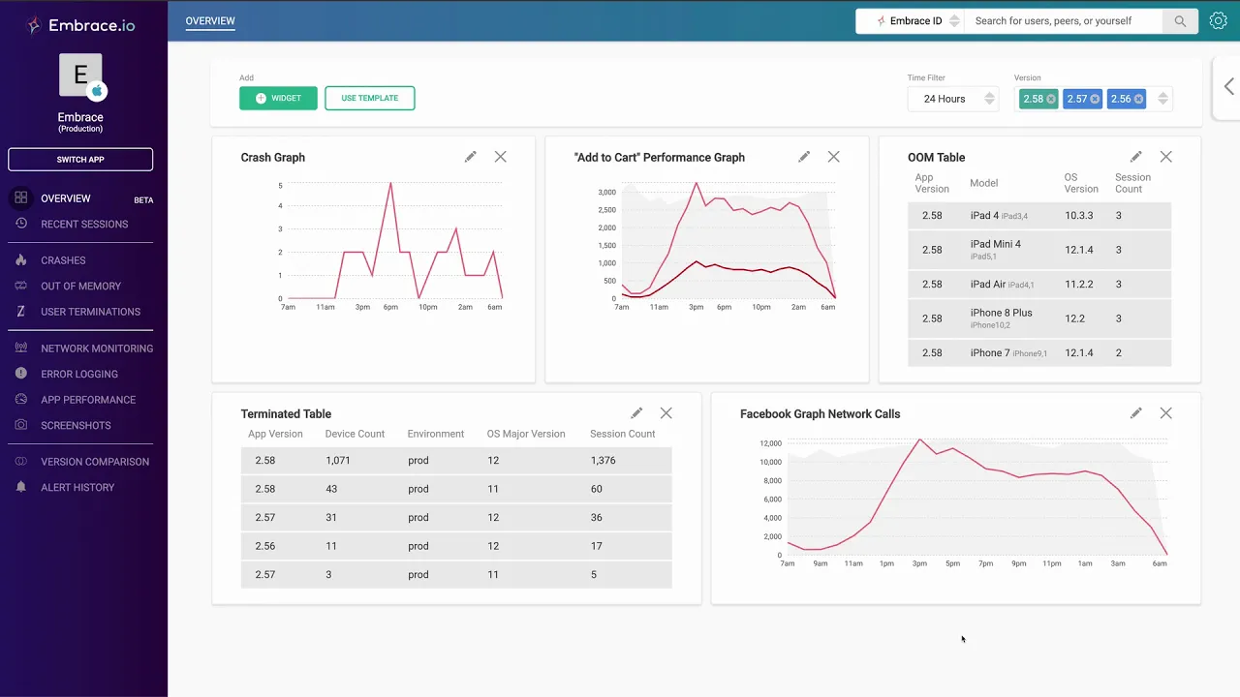Remove version 2.58 filter tag
The height and width of the screenshot is (697, 1240).
click(1051, 99)
